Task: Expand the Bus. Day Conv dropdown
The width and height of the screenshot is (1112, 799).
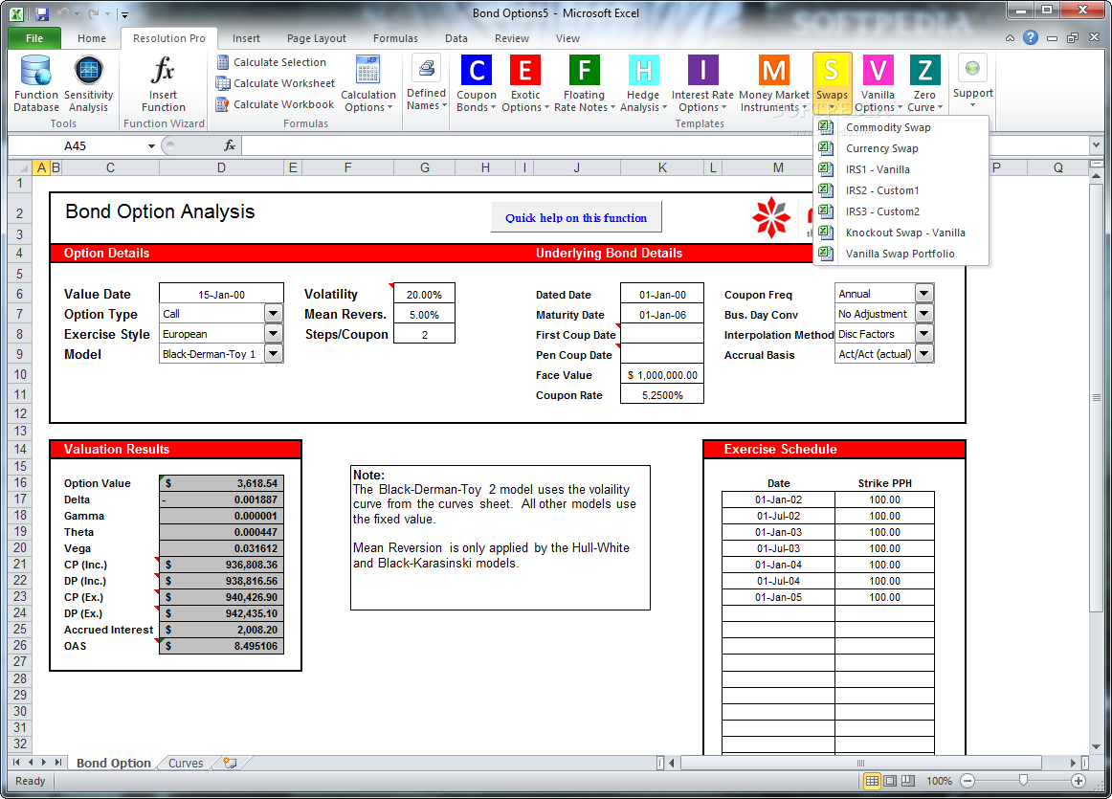Action: coord(923,313)
